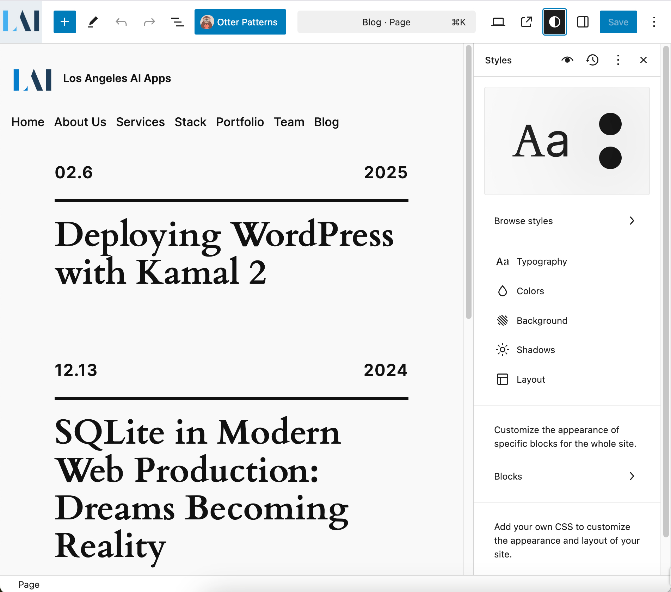Click the Save button
The height and width of the screenshot is (592, 671).
618,22
